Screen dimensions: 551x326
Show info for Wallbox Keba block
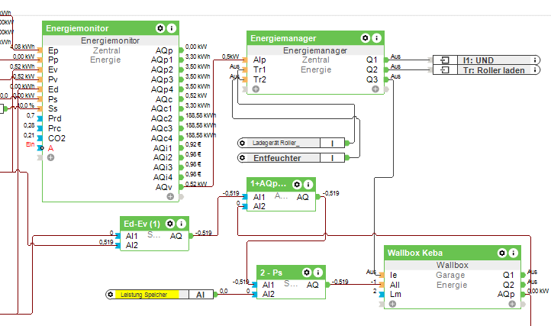click(514, 253)
